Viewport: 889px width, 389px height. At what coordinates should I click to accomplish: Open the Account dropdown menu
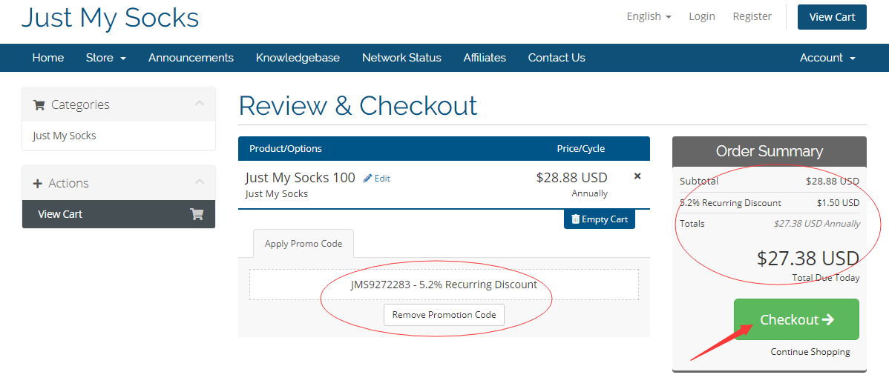point(827,58)
